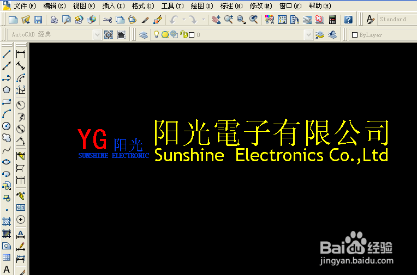Open the 格式(O) menu
Viewport: 417px width, 275px height.
coord(143,5)
